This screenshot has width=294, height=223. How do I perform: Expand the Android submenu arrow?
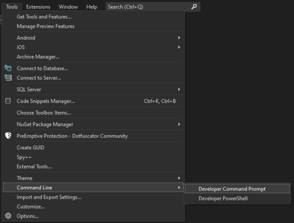tap(179, 38)
